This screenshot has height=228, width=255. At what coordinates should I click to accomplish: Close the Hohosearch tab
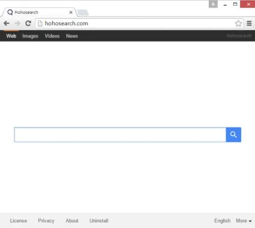[71, 13]
